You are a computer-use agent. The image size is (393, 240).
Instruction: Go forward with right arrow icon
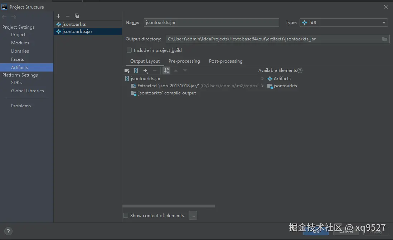pyautogui.click(x=14, y=17)
